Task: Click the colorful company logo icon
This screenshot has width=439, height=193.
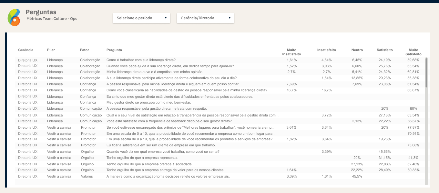Action: point(14,17)
